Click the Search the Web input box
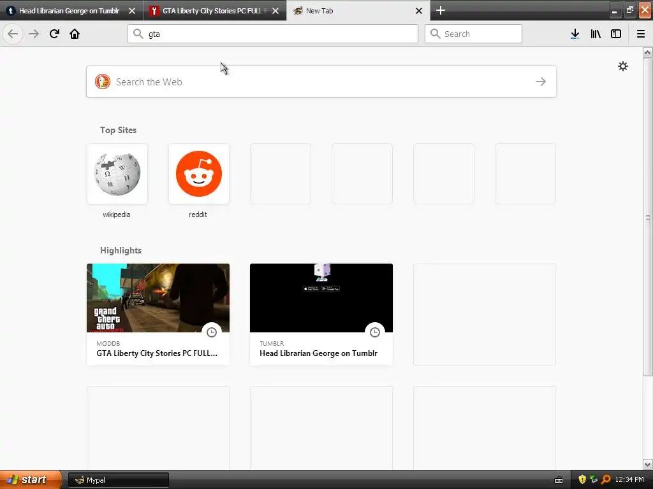This screenshot has width=653, height=489. 321,81
